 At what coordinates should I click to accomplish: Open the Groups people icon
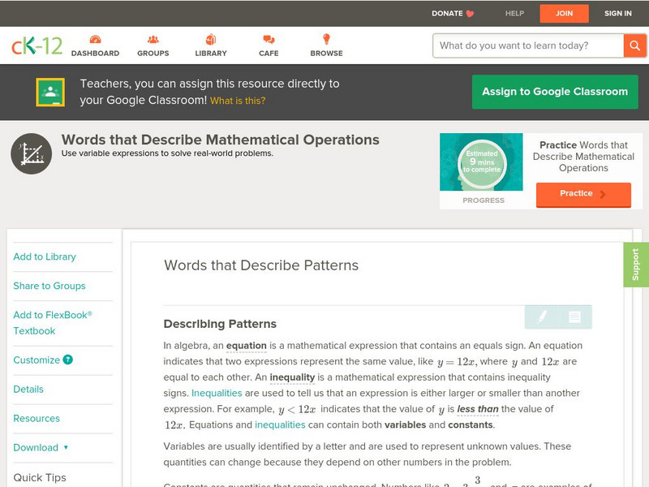tap(153, 39)
